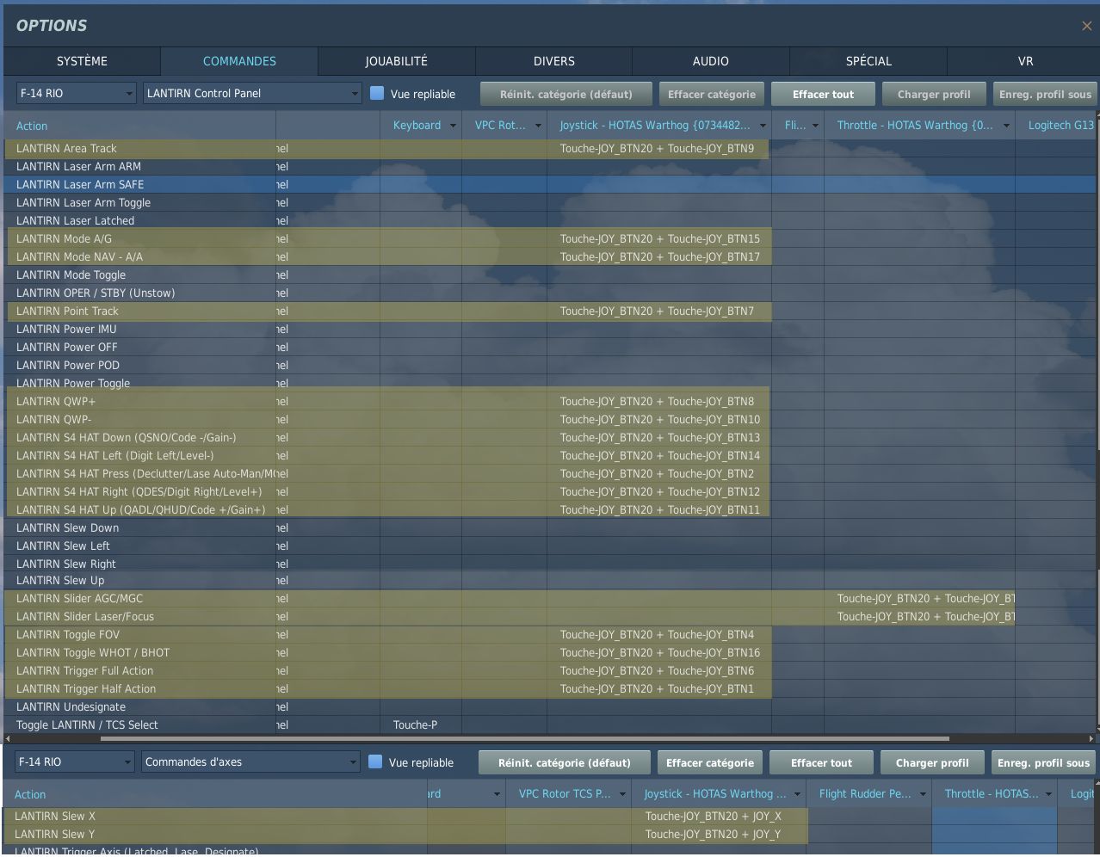
Task: Open the top F-14 RIO aircraft dropdown
Action: click(x=77, y=93)
